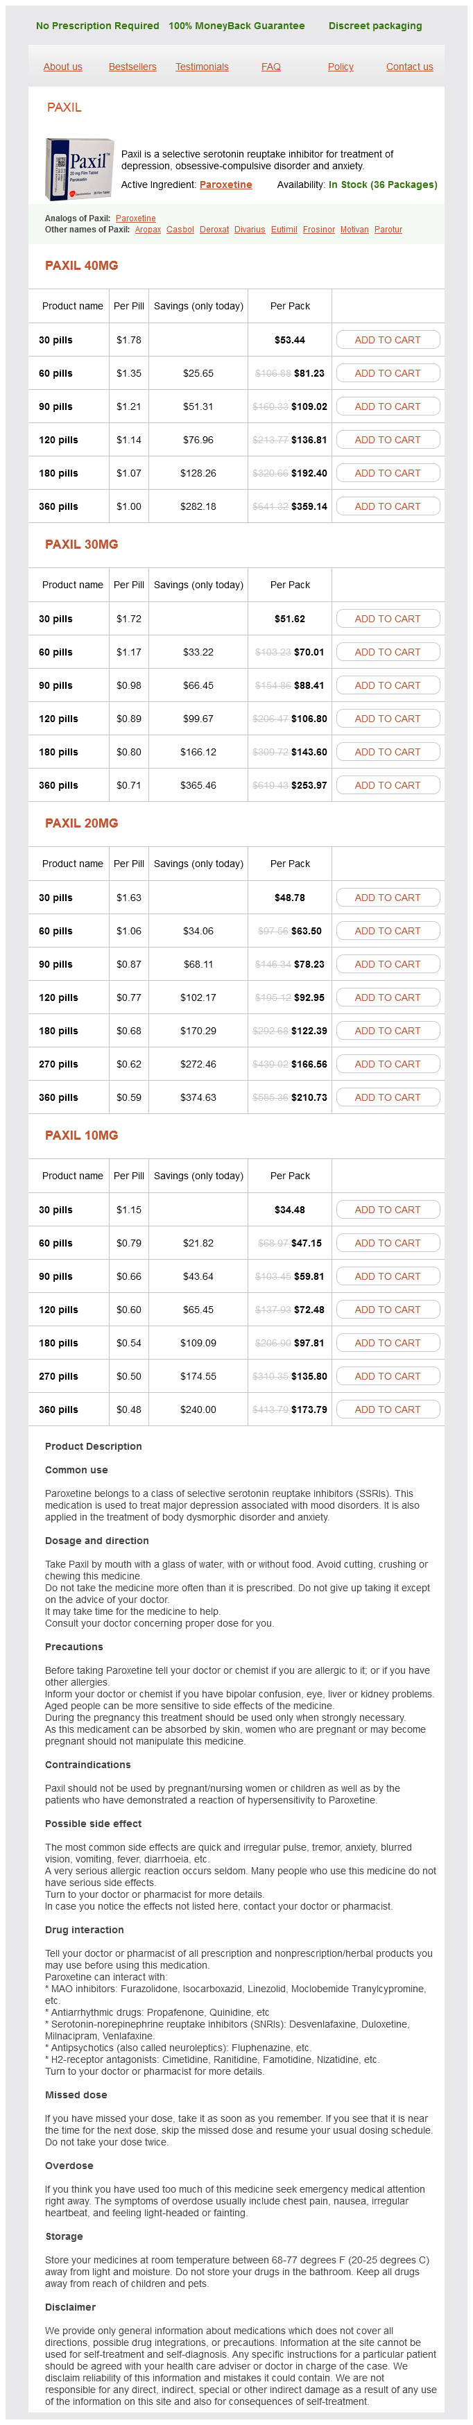
Task: Add Paxil 10mg 120 pills to cart
Action: (x=388, y=1310)
